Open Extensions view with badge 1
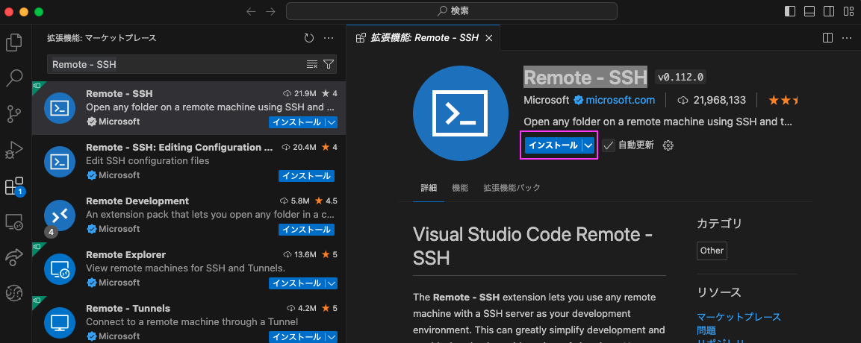Image resolution: width=861 pixels, height=343 pixels. [14, 186]
